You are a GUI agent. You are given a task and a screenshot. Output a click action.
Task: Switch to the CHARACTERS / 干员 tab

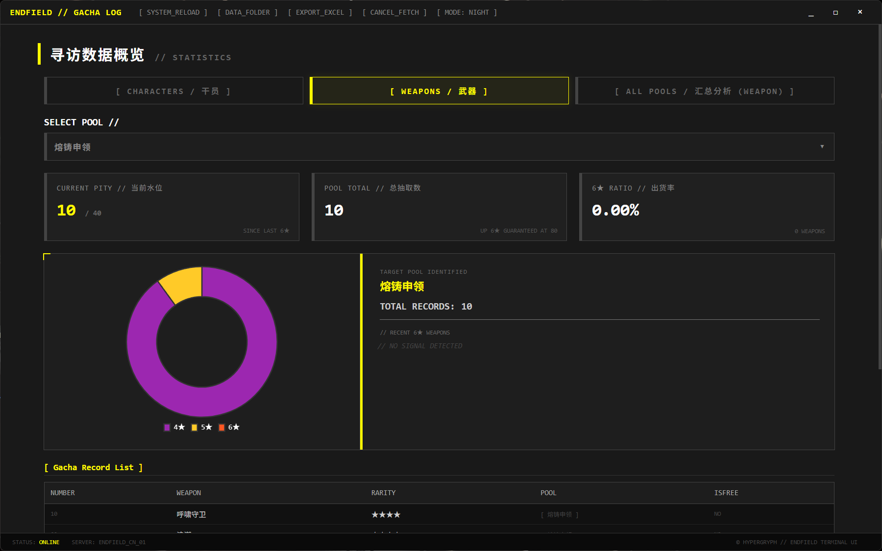tap(173, 91)
